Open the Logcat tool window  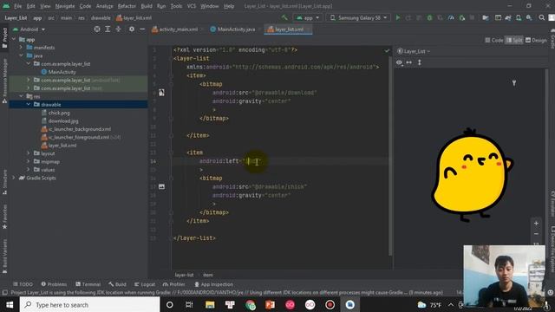(x=145, y=284)
